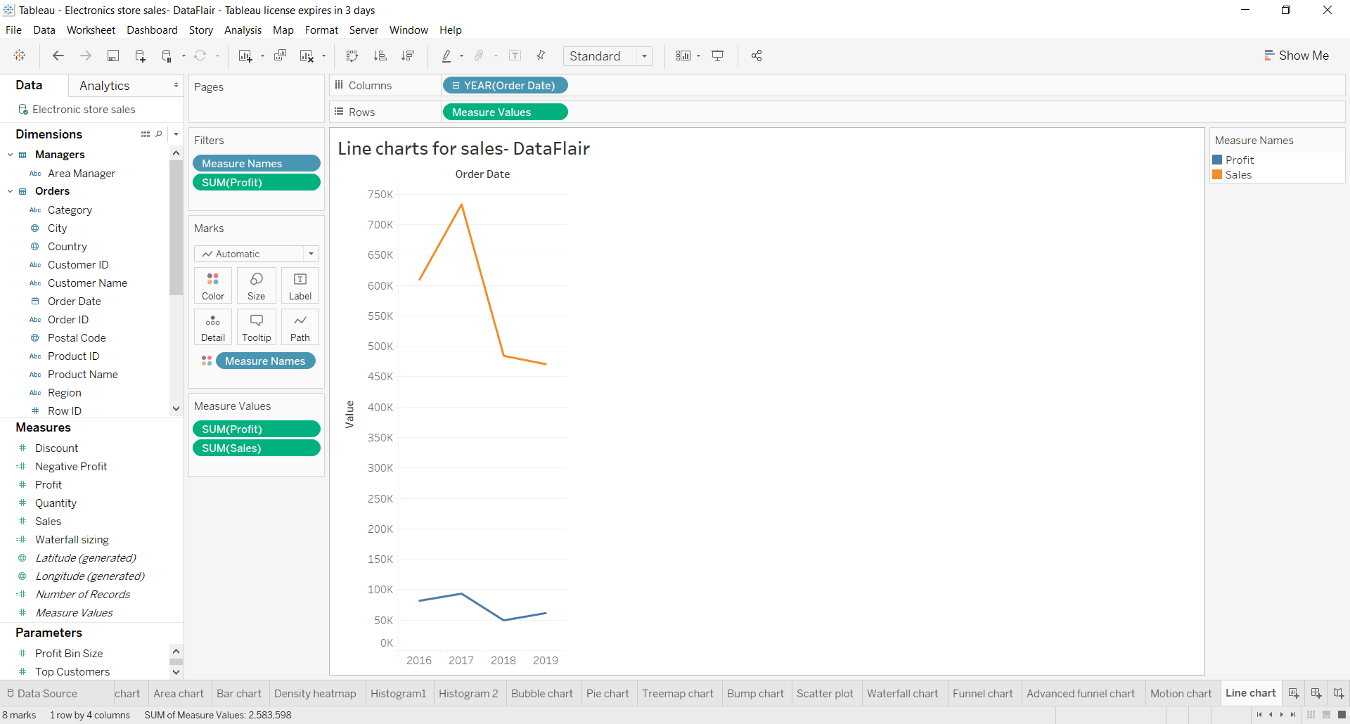Click the Profit color swatch in legend

click(1218, 160)
